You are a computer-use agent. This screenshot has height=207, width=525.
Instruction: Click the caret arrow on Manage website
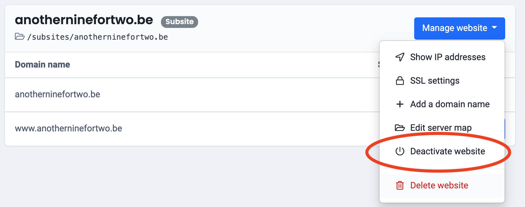[x=495, y=28]
